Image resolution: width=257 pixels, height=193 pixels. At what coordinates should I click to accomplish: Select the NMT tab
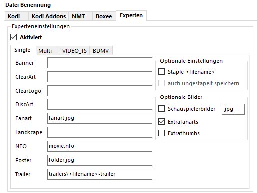coord(80,16)
